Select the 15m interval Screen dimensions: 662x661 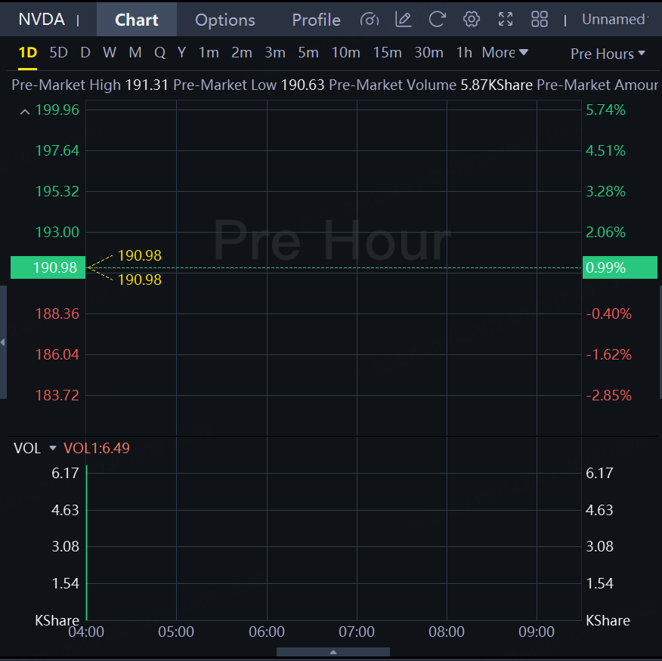pyautogui.click(x=387, y=53)
